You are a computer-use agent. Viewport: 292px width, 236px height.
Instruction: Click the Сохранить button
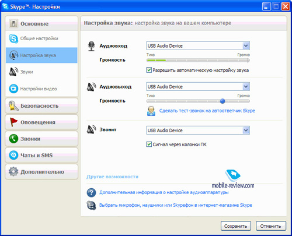tap(236, 226)
